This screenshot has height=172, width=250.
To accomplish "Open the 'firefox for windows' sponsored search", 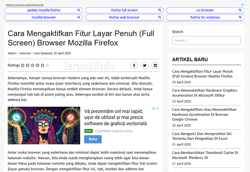I will click(x=205, y=17).
